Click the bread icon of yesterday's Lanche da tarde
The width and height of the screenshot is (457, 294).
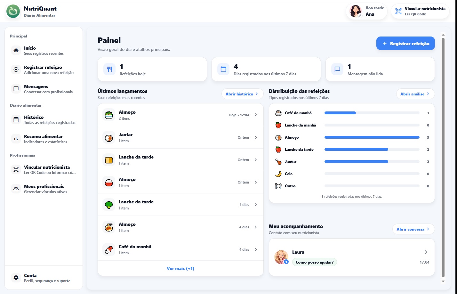point(109,160)
